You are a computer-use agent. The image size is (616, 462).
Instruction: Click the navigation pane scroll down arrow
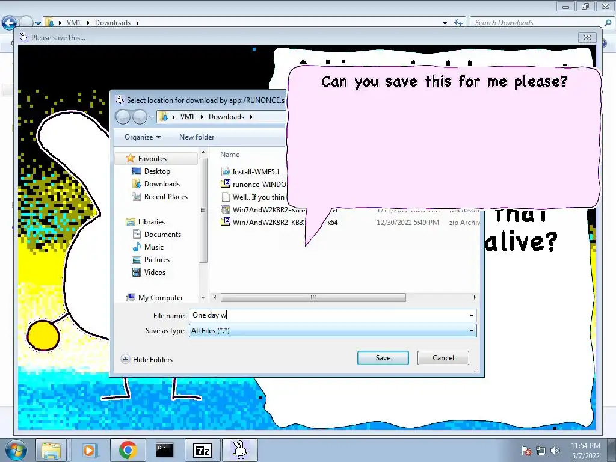click(203, 298)
